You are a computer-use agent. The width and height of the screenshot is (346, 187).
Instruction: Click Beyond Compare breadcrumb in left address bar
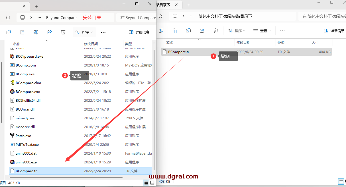pos(61,18)
